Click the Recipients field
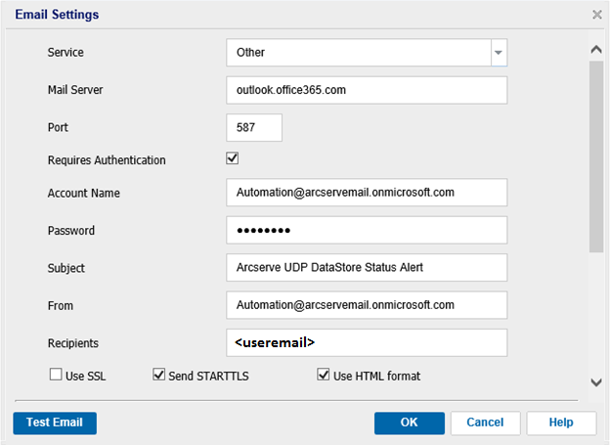Image resolution: width=610 pixels, height=445 pixels. point(366,342)
